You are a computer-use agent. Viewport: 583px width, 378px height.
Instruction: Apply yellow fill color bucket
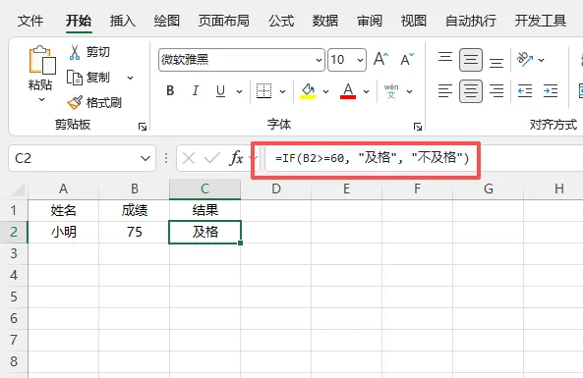[x=308, y=90]
